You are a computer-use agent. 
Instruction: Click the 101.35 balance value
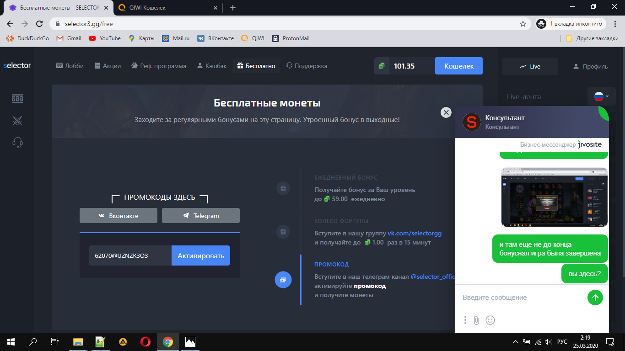point(404,66)
